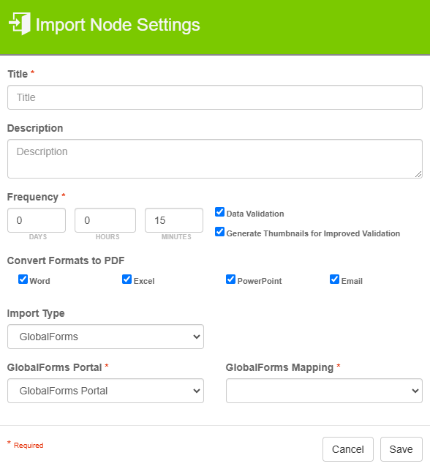Open the GlobalForms Mapping dropdown
The width and height of the screenshot is (430, 469).
[x=324, y=391]
